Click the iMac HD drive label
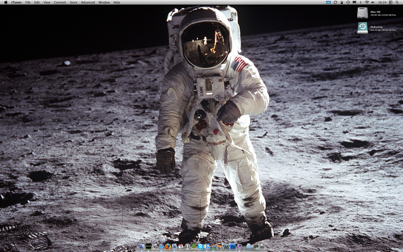The image size is (403, 252). click(375, 12)
